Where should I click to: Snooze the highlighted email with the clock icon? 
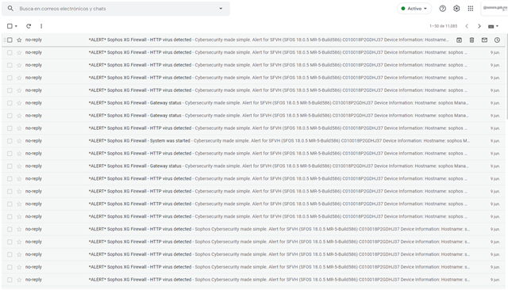click(x=497, y=40)
